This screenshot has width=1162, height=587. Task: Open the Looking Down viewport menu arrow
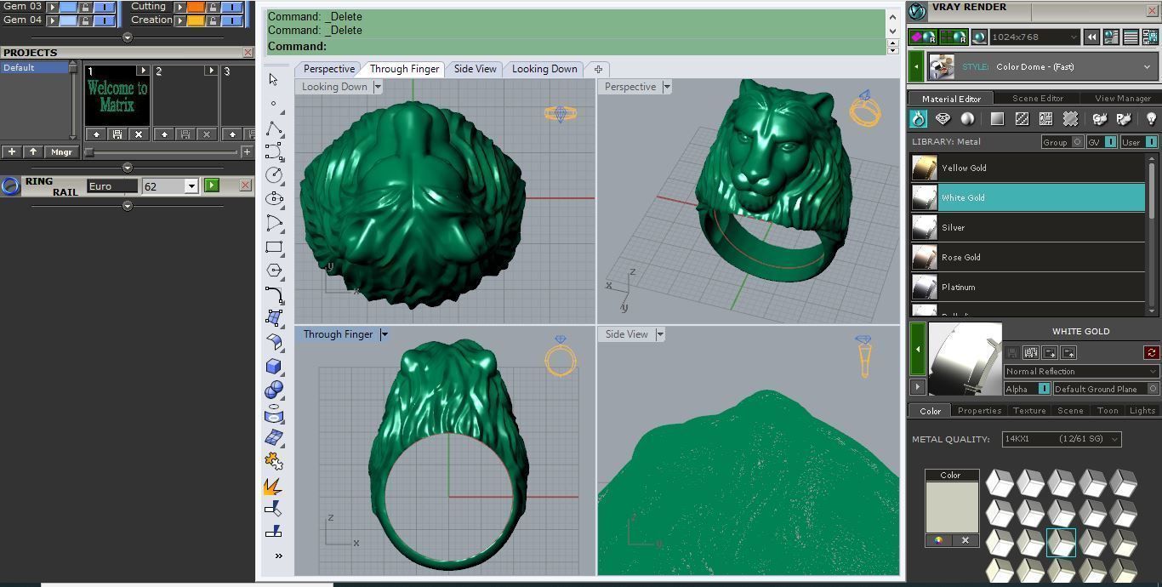[x=378, y=87]
